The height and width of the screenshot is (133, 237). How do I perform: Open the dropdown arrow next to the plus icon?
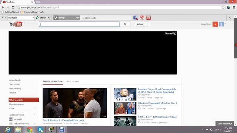click(5, 18)
